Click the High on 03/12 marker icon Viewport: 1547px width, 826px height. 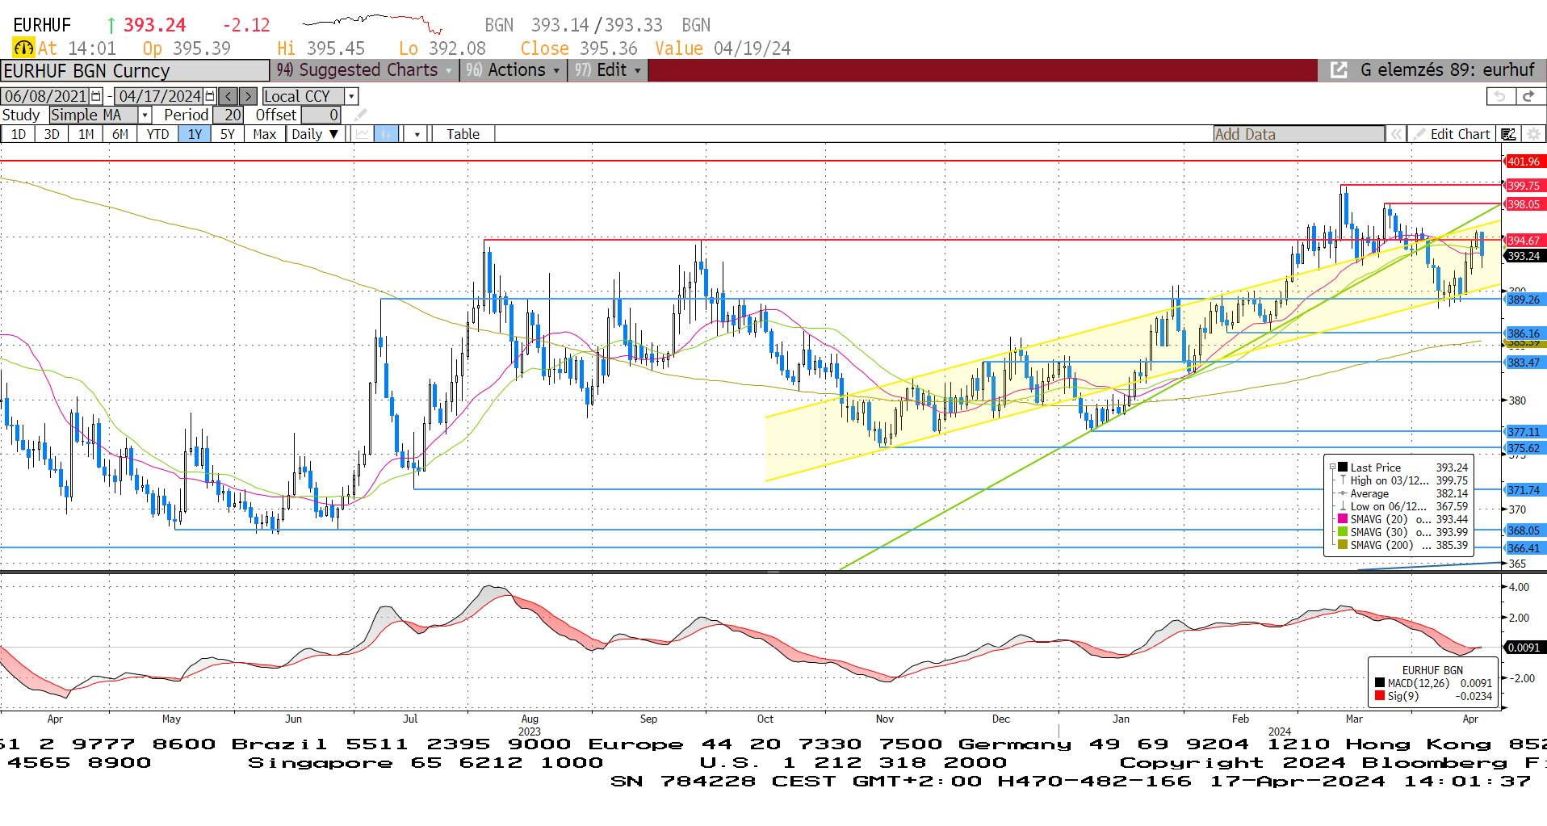point(1344,480)
